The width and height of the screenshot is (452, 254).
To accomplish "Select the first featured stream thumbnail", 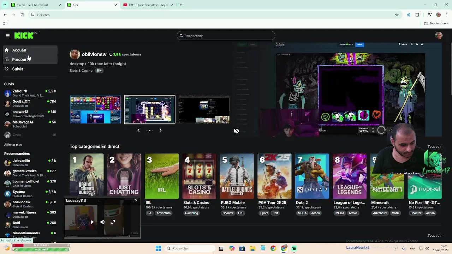I will 95,110.
